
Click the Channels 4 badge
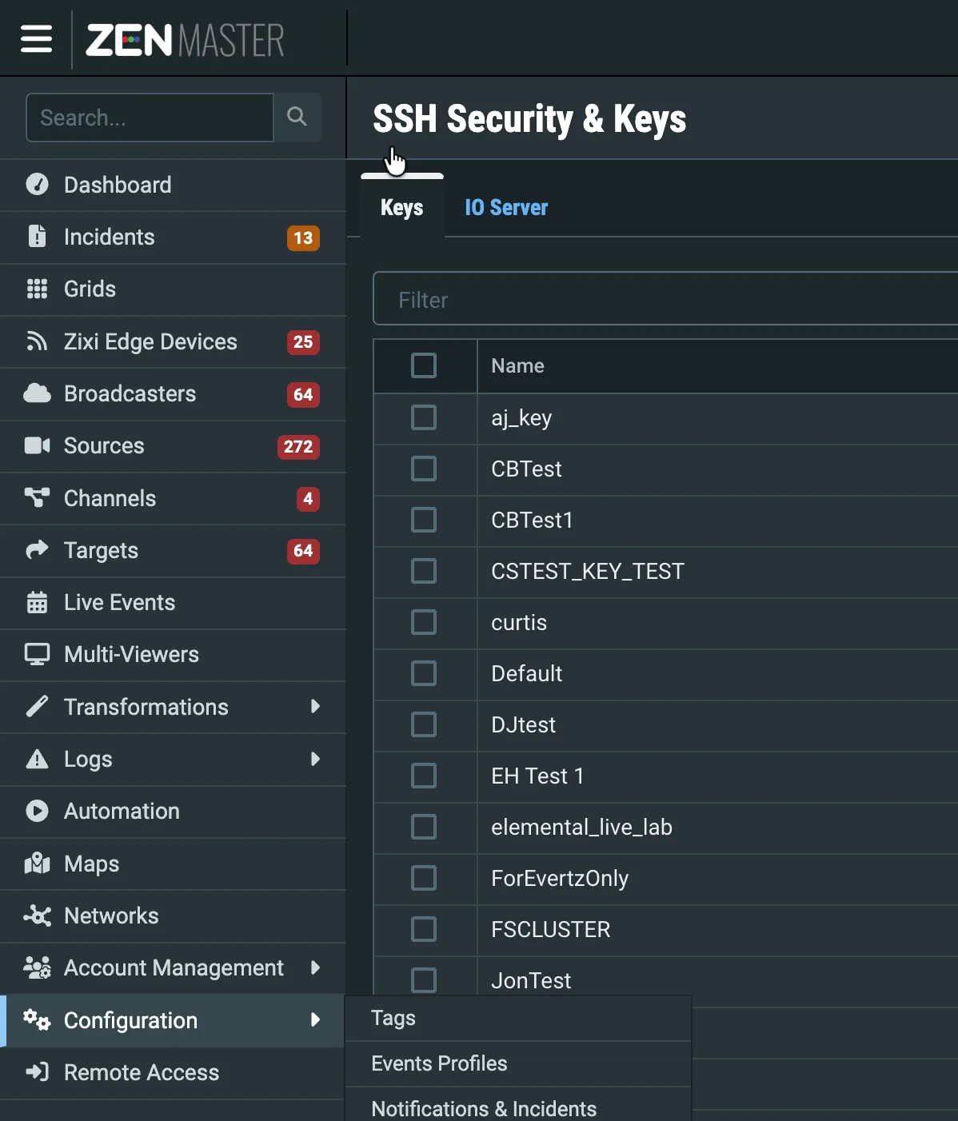click(308, 498)
